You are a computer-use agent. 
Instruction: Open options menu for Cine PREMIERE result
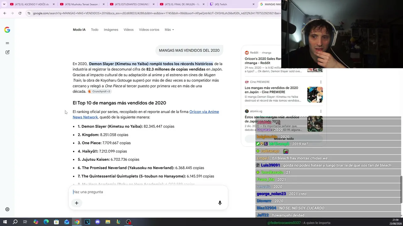tap(321, 82)
